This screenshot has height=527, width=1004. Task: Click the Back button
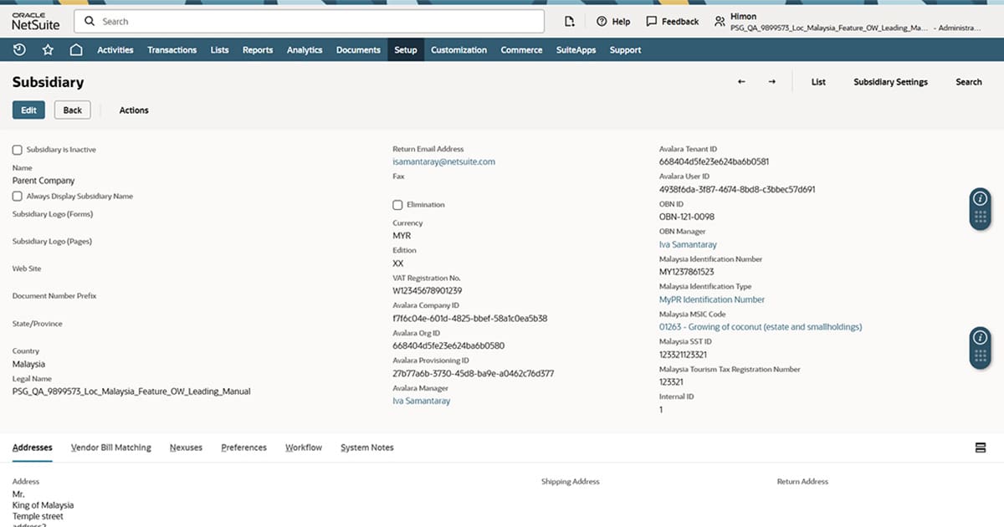(x=73, y=110)
